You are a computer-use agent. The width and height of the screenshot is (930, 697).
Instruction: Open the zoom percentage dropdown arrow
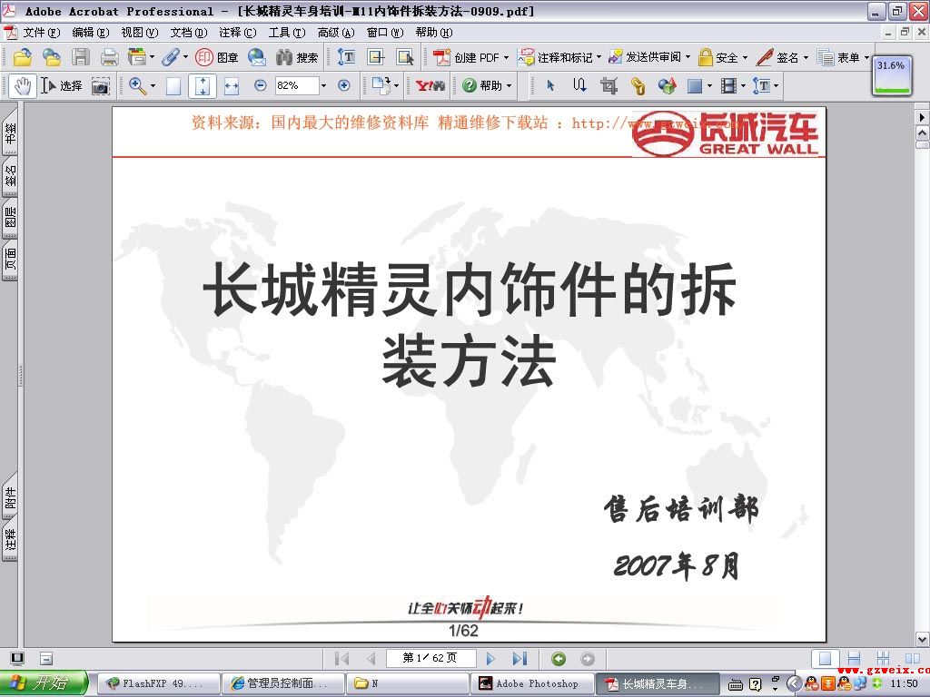coord(323,86)
